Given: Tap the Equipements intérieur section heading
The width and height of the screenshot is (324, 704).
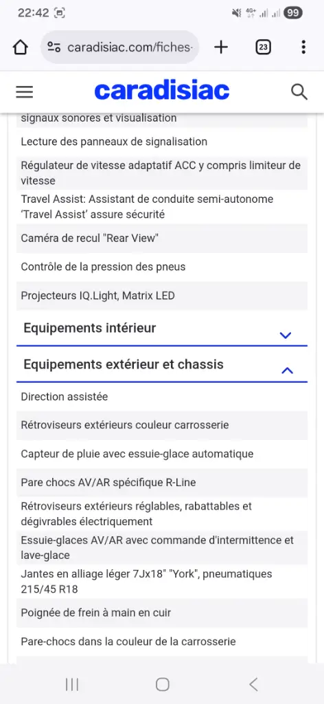Looking at the screenshot, I should click(x=90, y=328).
